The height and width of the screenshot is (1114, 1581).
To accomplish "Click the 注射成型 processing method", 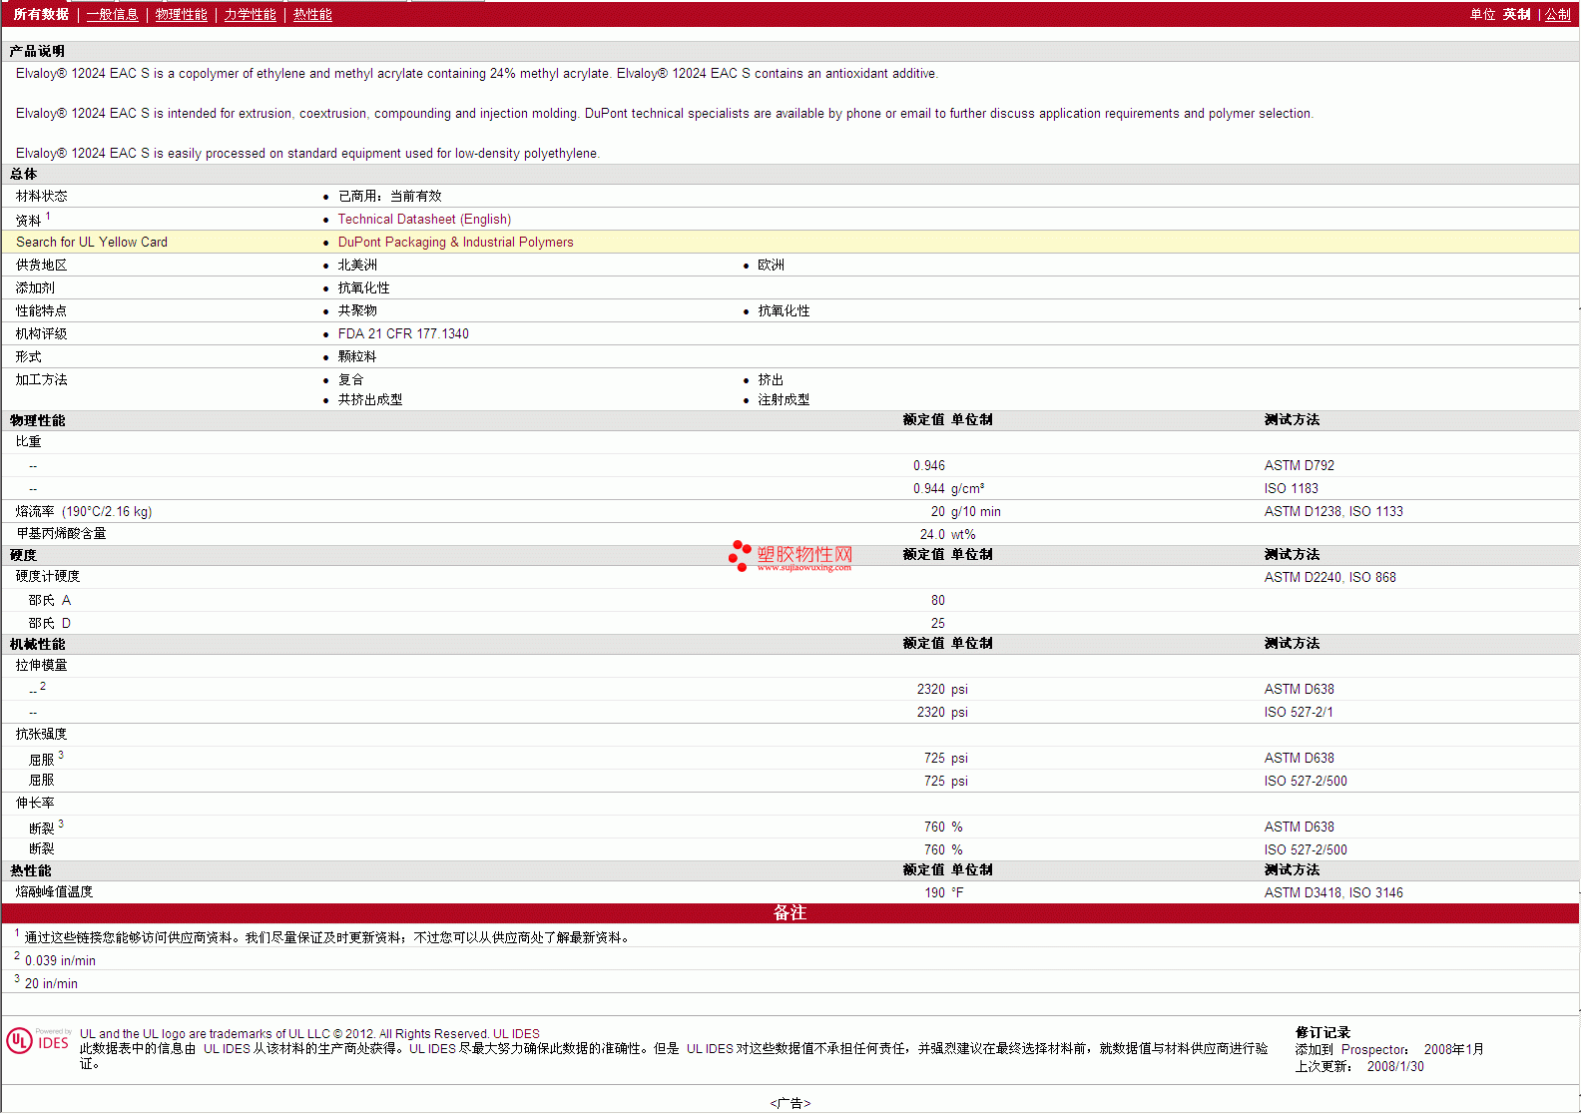I will [x=784, y=399].
